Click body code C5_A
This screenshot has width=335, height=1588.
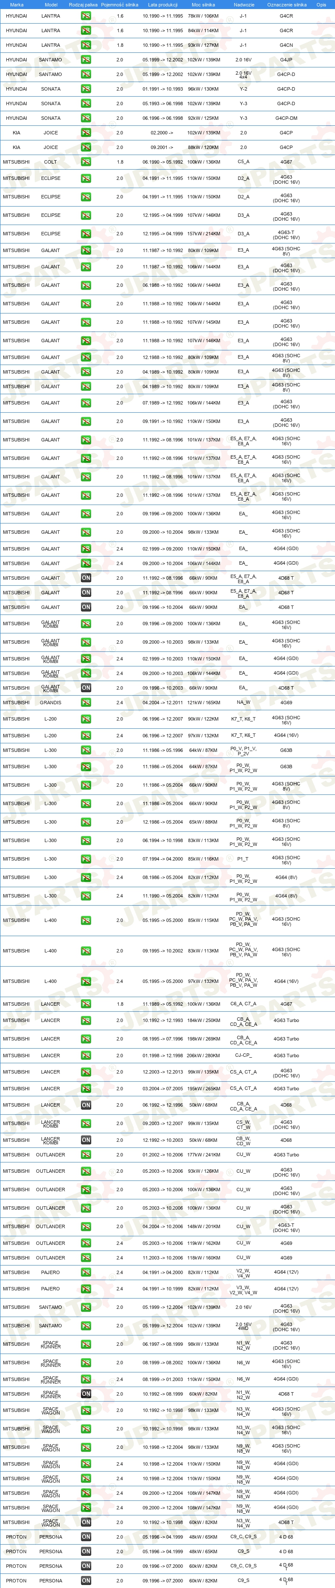pos(243,161)
